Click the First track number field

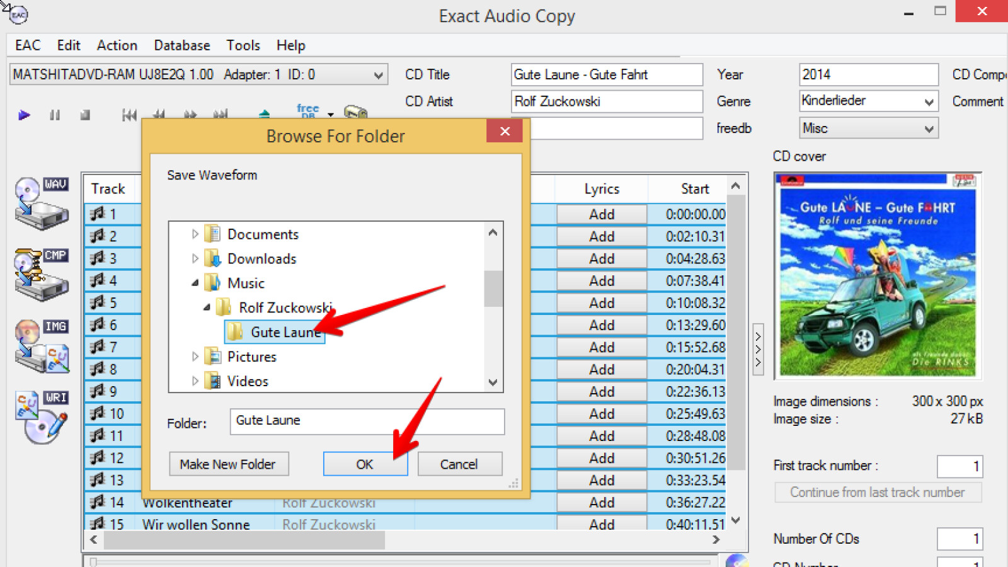pyautogui.click(x=959, y=466)
